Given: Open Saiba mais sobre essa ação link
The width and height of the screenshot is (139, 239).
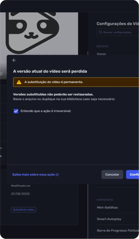Looking at the screenshot, I should [34, 175].
